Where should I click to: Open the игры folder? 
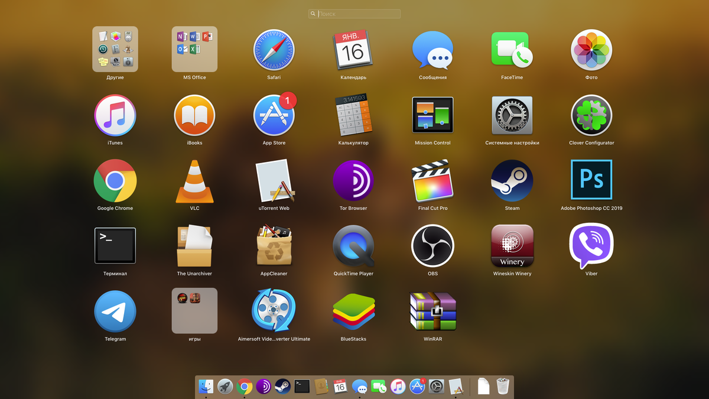[194, 311]
